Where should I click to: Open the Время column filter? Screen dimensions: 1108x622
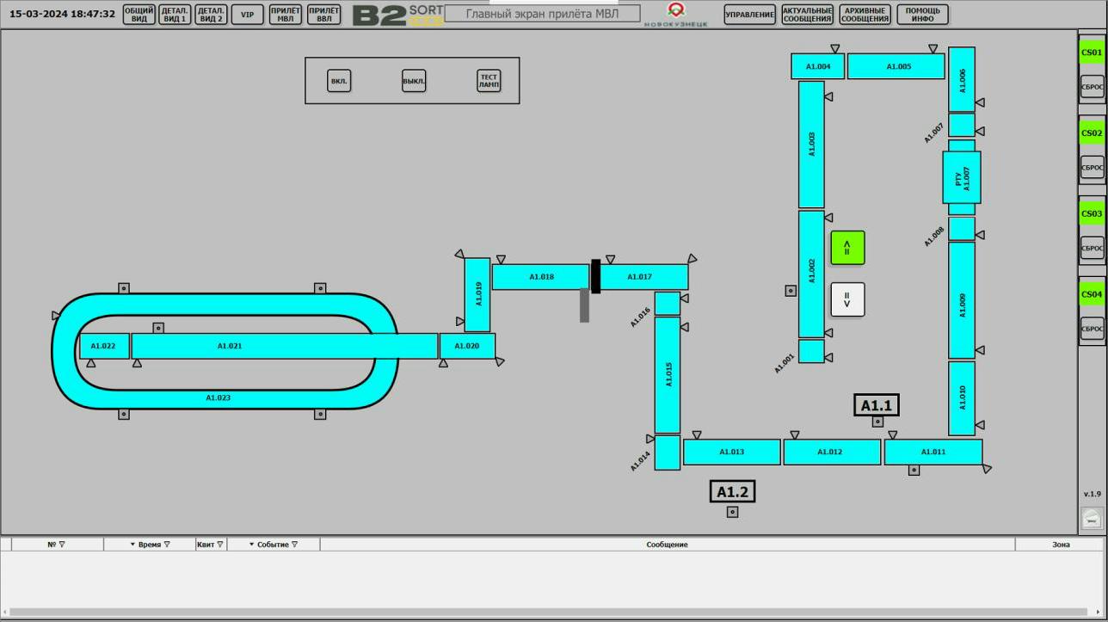click(x=167, y=545)
